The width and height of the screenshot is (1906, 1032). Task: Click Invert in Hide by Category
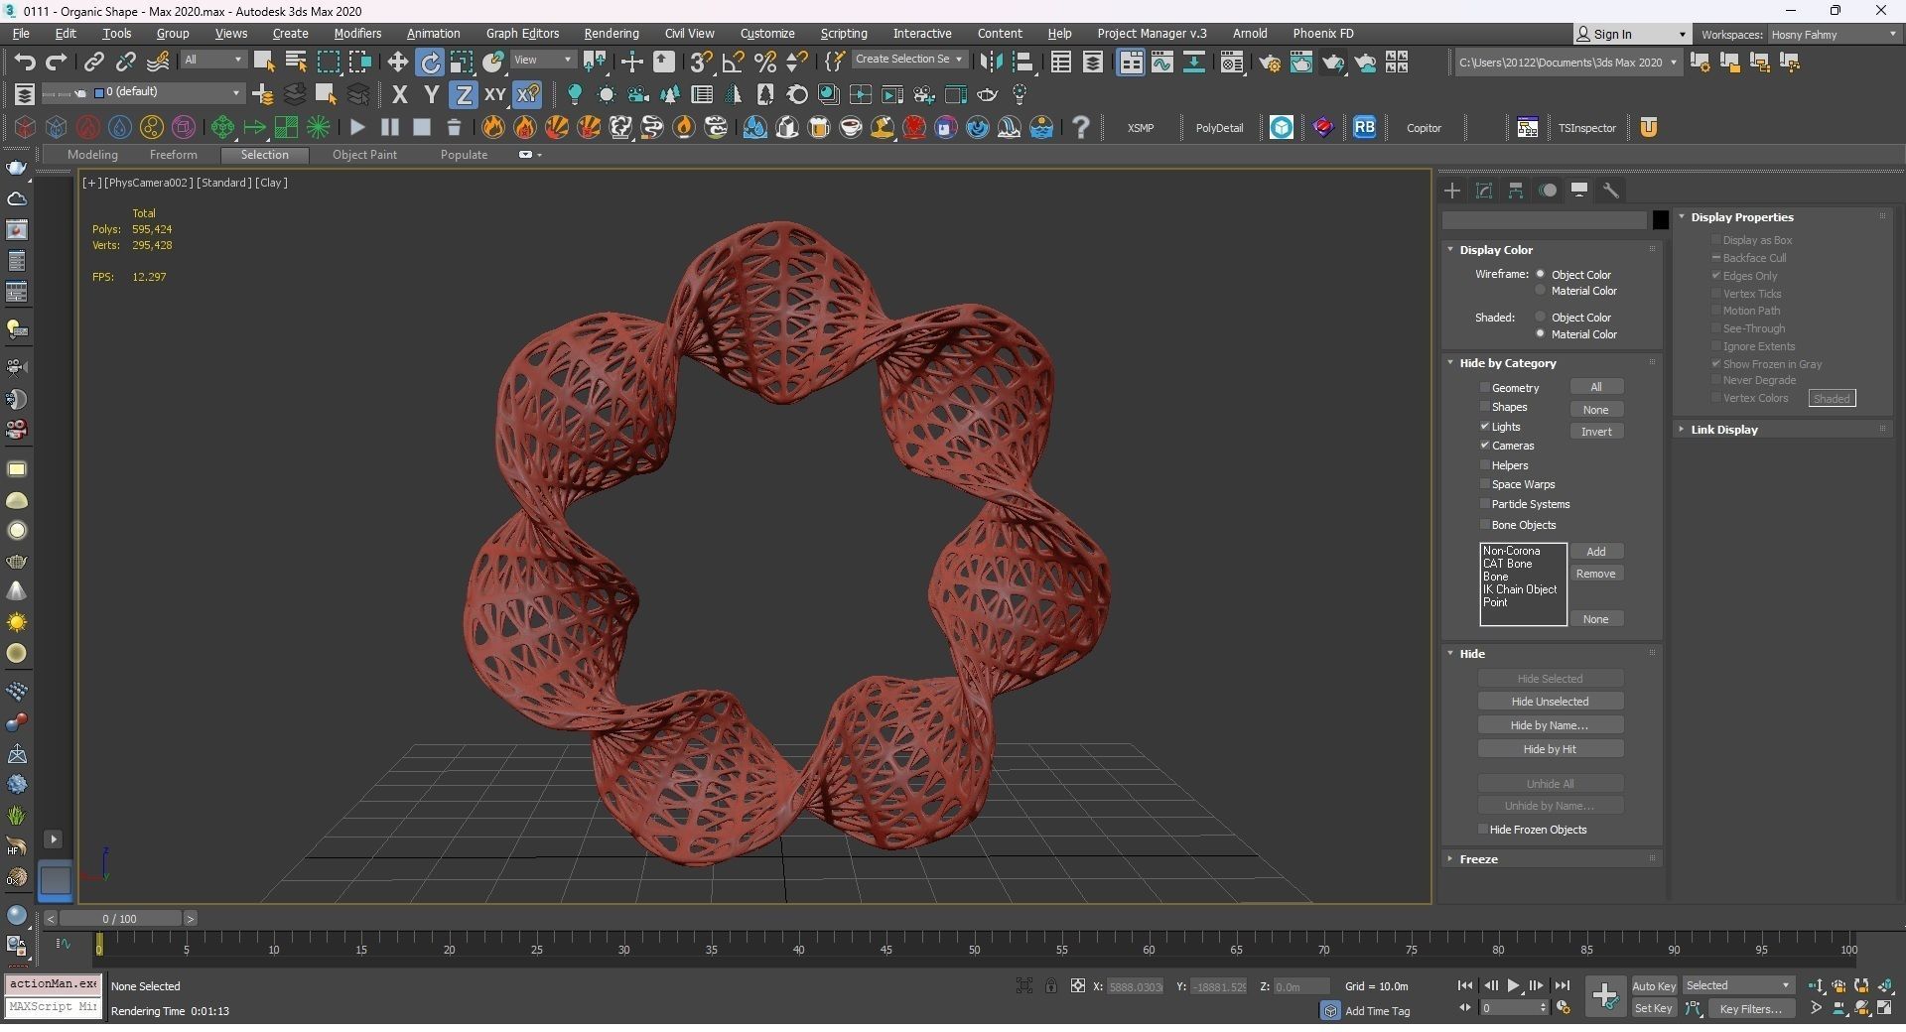click(x=1596, y=432)
